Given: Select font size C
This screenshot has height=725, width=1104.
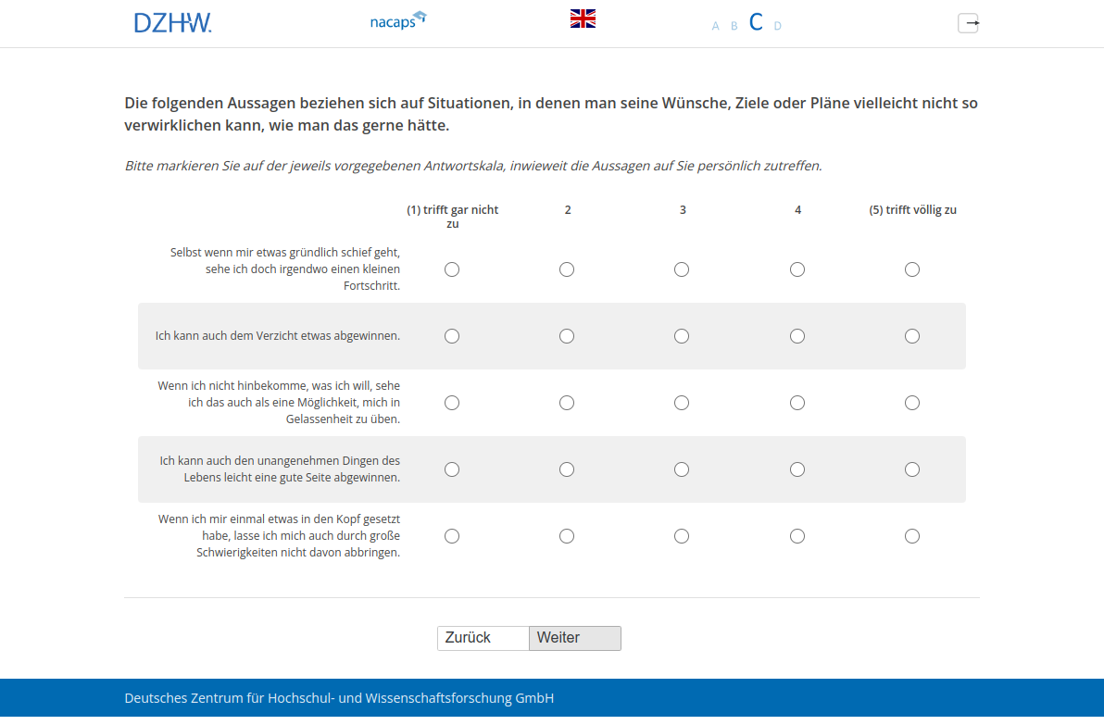Looking at the screenshot, I should (756, 23).
